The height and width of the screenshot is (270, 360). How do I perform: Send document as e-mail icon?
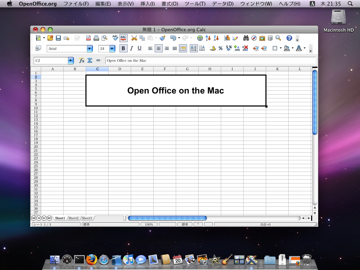click(66, 38)
